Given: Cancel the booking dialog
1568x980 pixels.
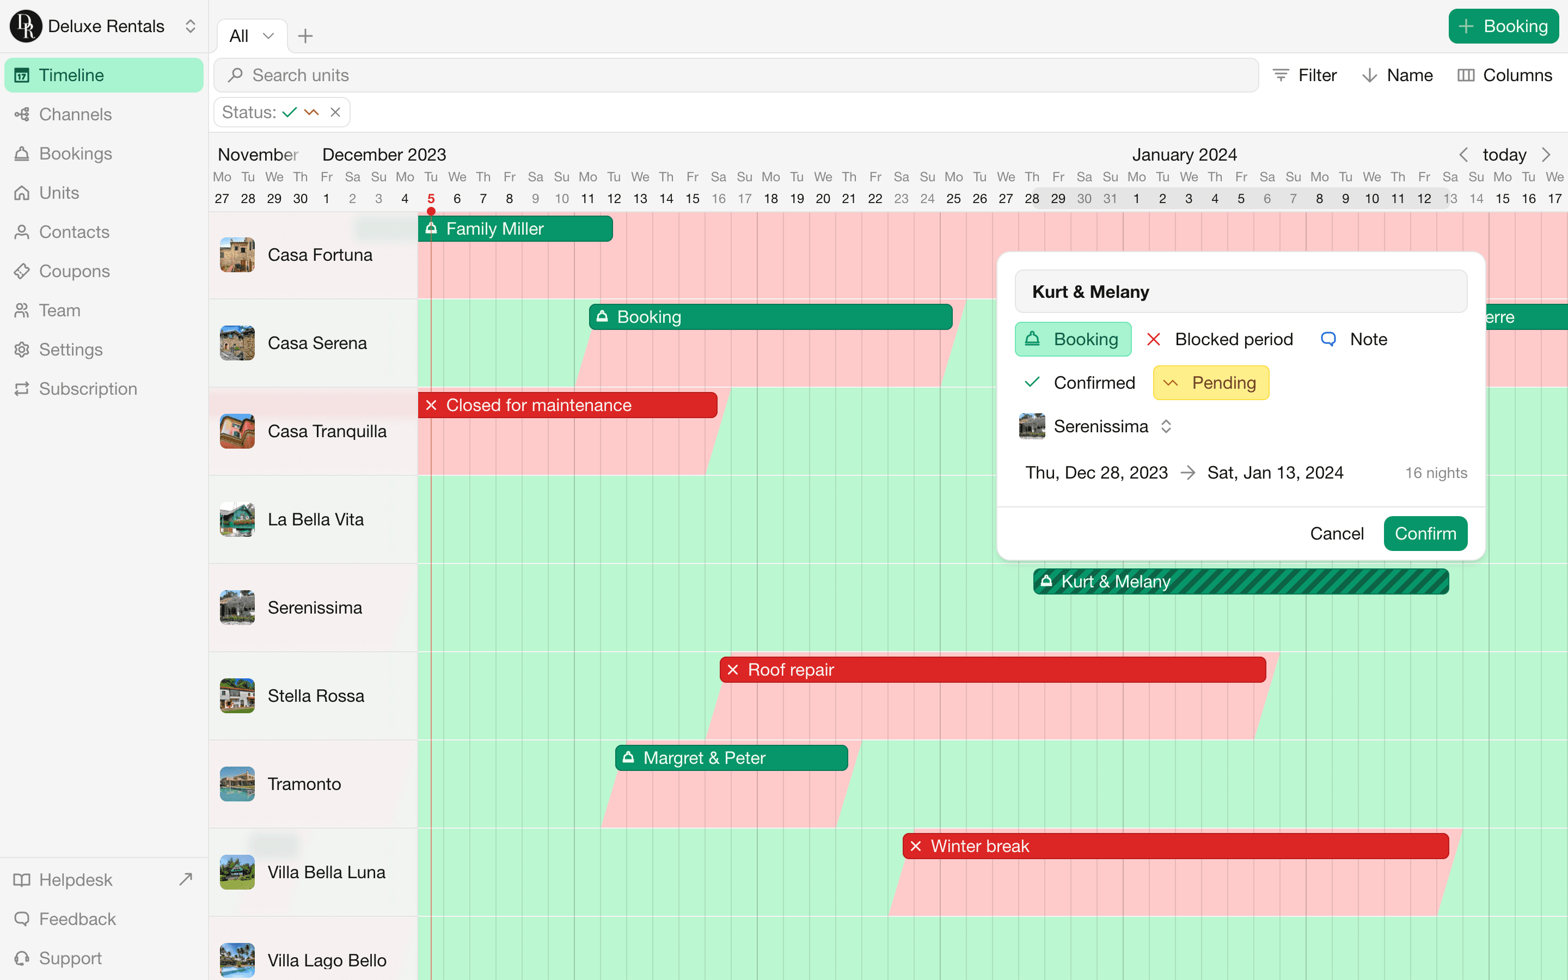Looking at the screenshot, I should click(x=1337, y=533).
